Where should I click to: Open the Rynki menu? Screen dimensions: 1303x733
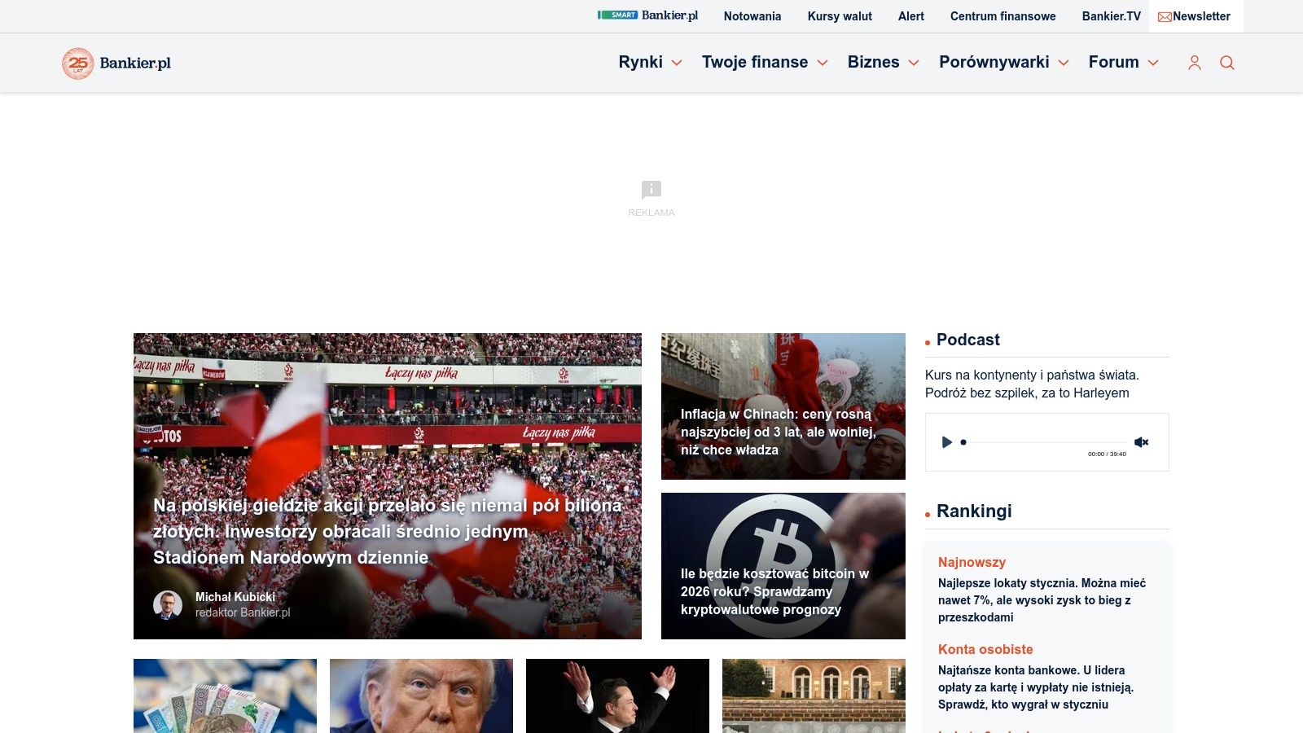640,62
